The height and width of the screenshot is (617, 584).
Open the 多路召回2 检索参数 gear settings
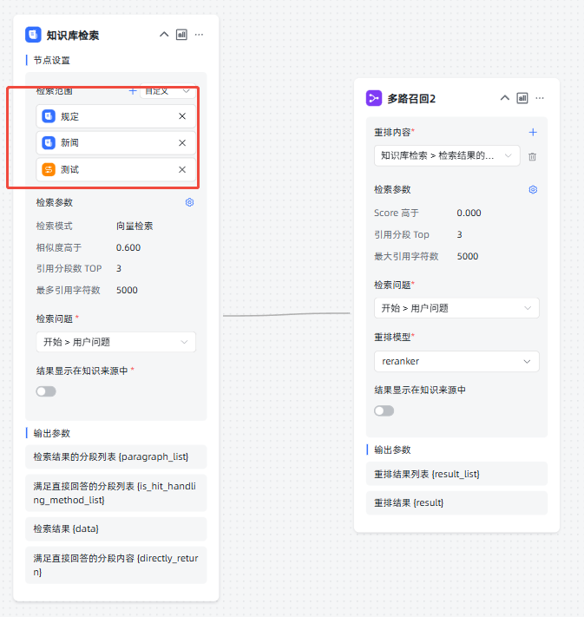(x=533, y=189)
